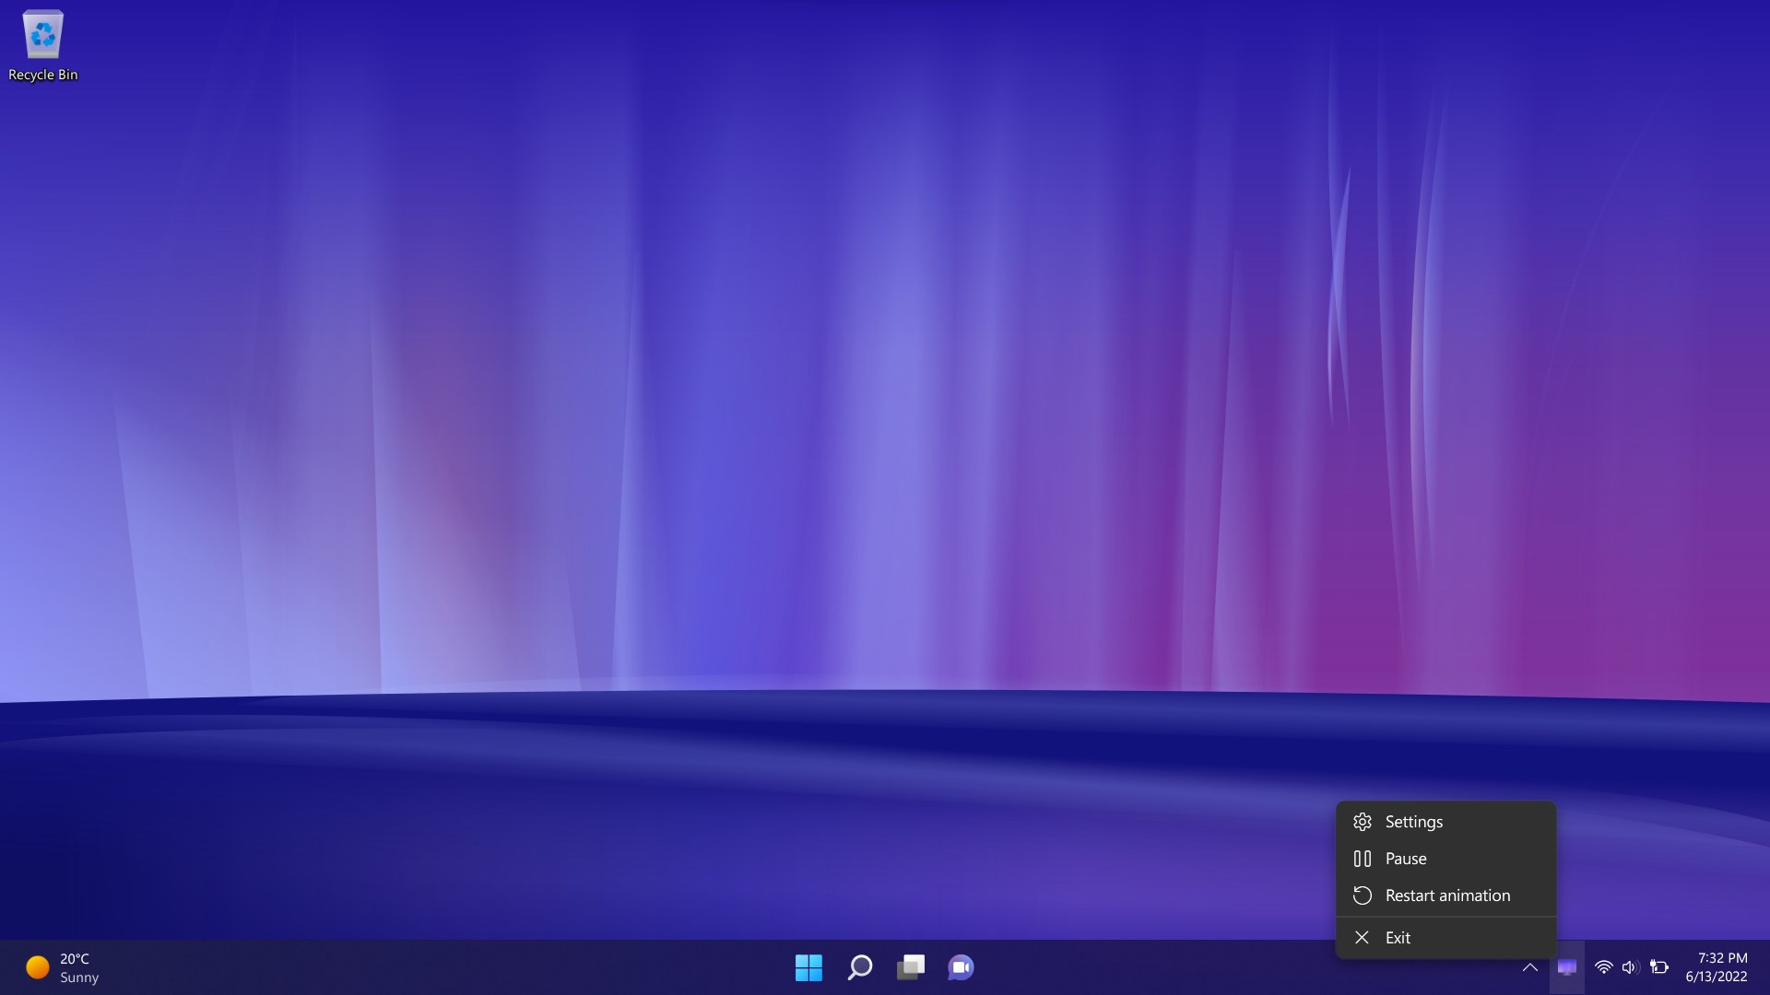Select Restart animation menu entry
The height and width of the screenshot is (995, 1770).
coord(1447,895)
